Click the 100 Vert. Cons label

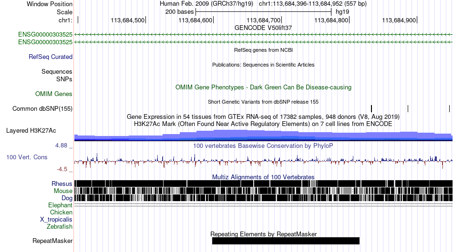tap(27, 157)
